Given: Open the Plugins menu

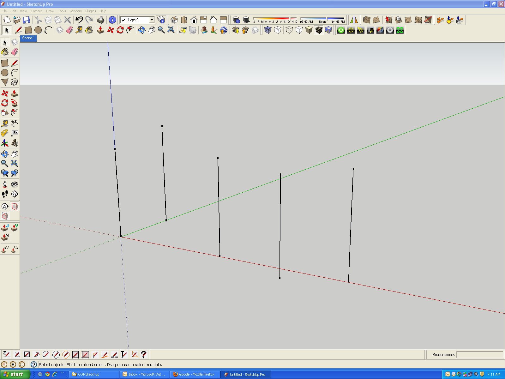Looking at the screenshot, I should (91, 11).
